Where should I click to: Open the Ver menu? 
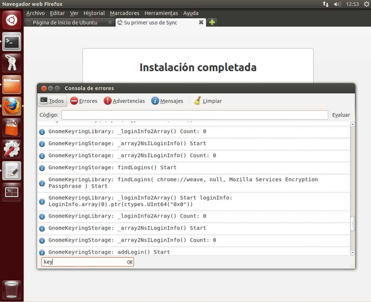point(74,13)
